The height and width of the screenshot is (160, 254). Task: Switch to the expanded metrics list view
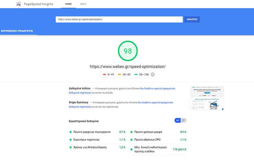[x=183, y=120]
